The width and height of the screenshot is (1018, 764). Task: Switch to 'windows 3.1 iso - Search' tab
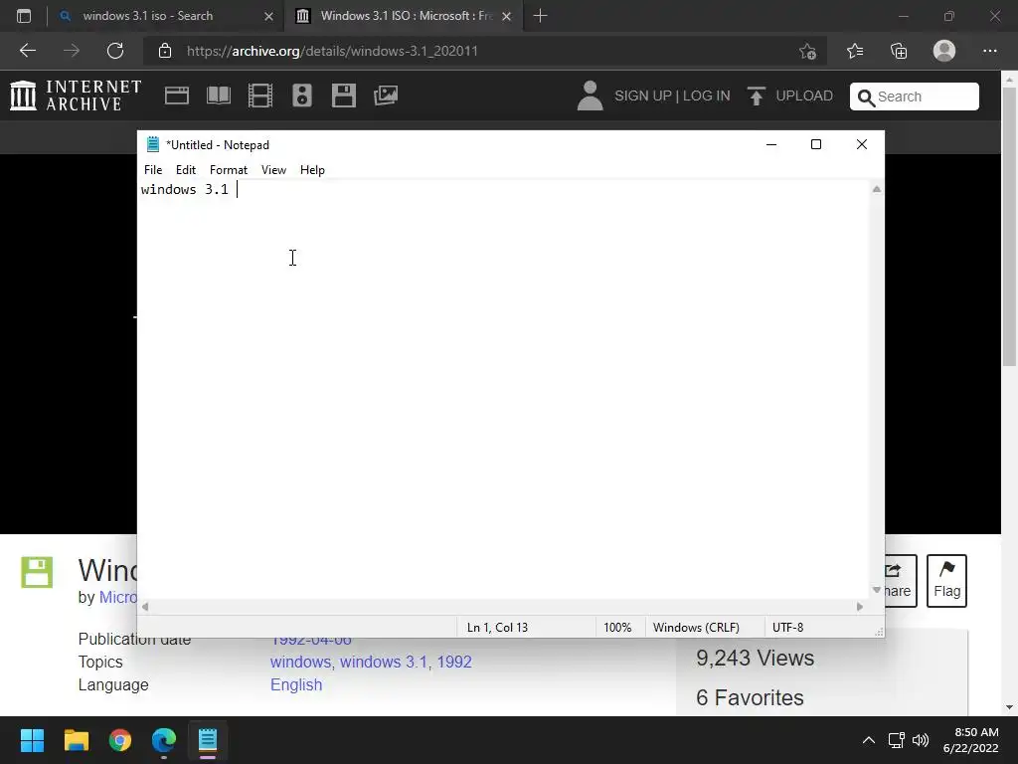[x=148, y=16]
